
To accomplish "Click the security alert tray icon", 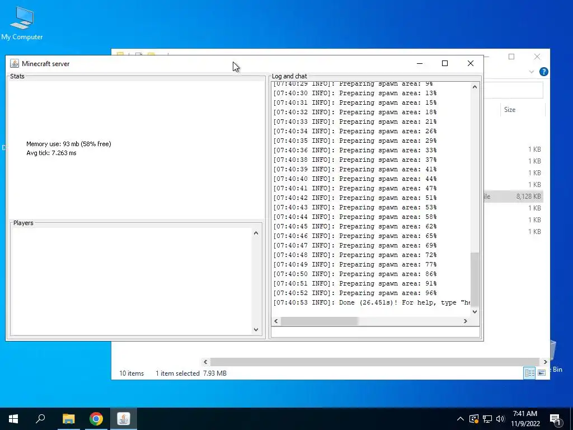I will (x=473, y=419).
